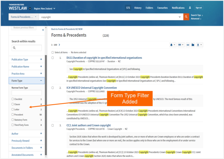Viewport: 224px width, 159px height.
Task: Click sidebar scrollbar up arrow
Action: click(x=46, y=27)
